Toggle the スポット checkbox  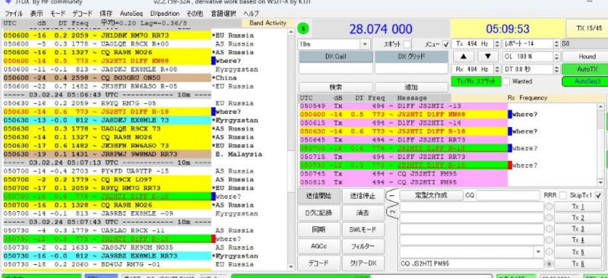(x=407, y=44)
